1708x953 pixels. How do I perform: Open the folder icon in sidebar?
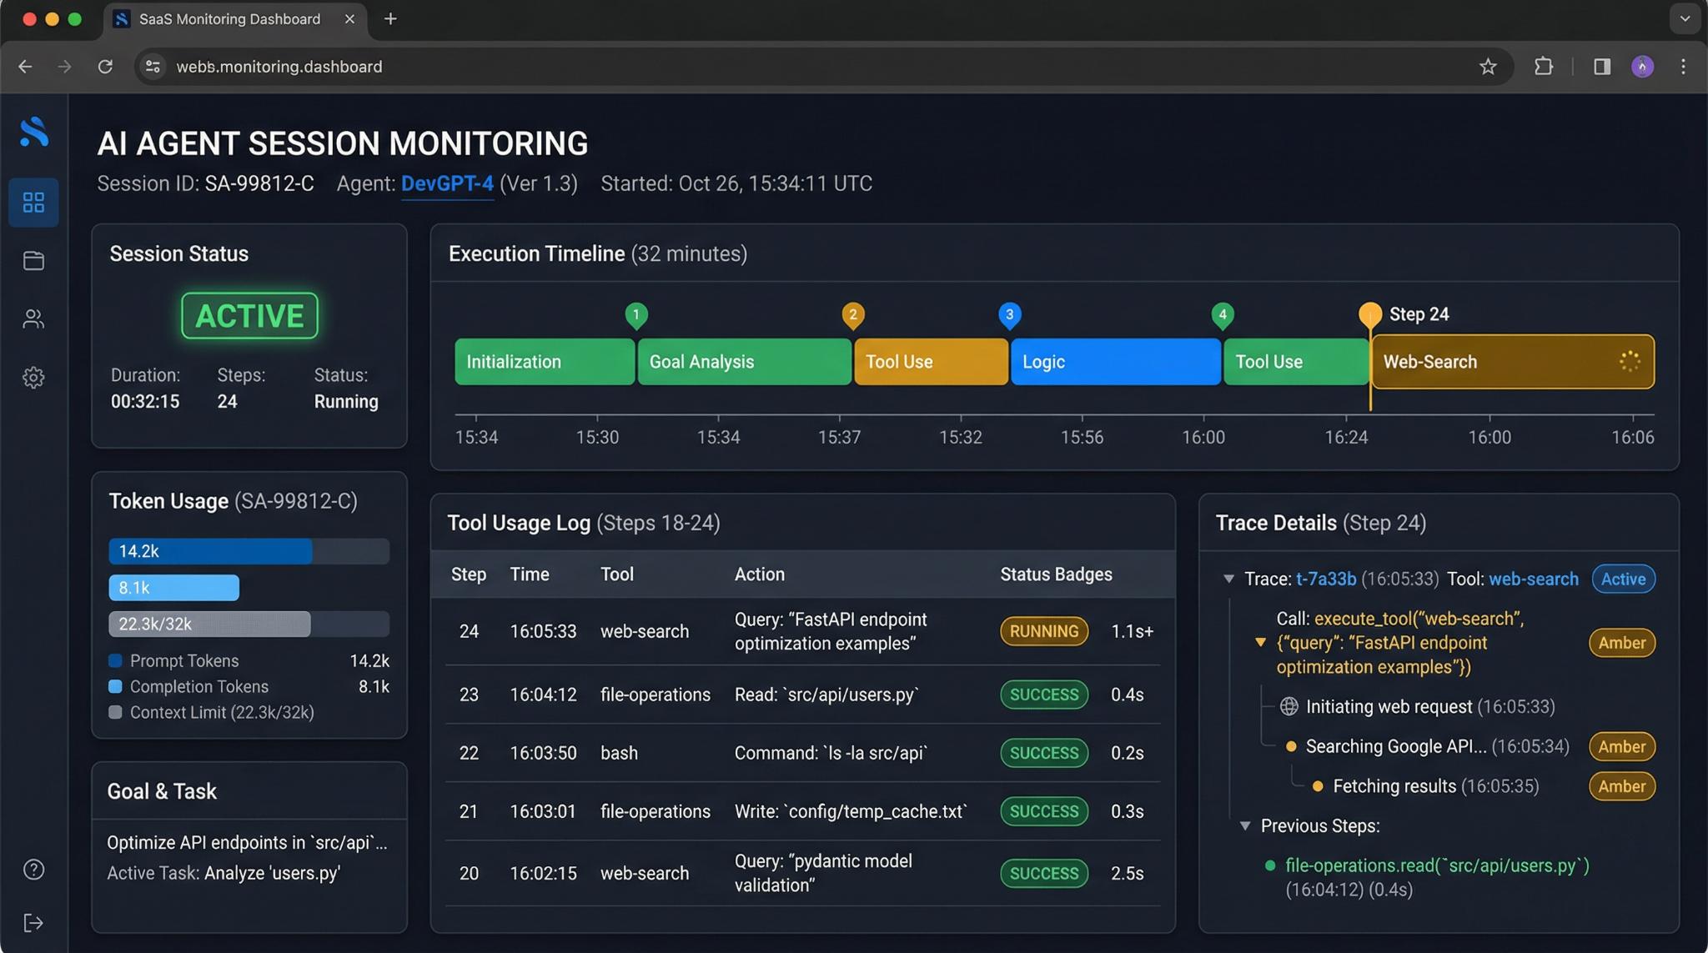click(33, 261)
